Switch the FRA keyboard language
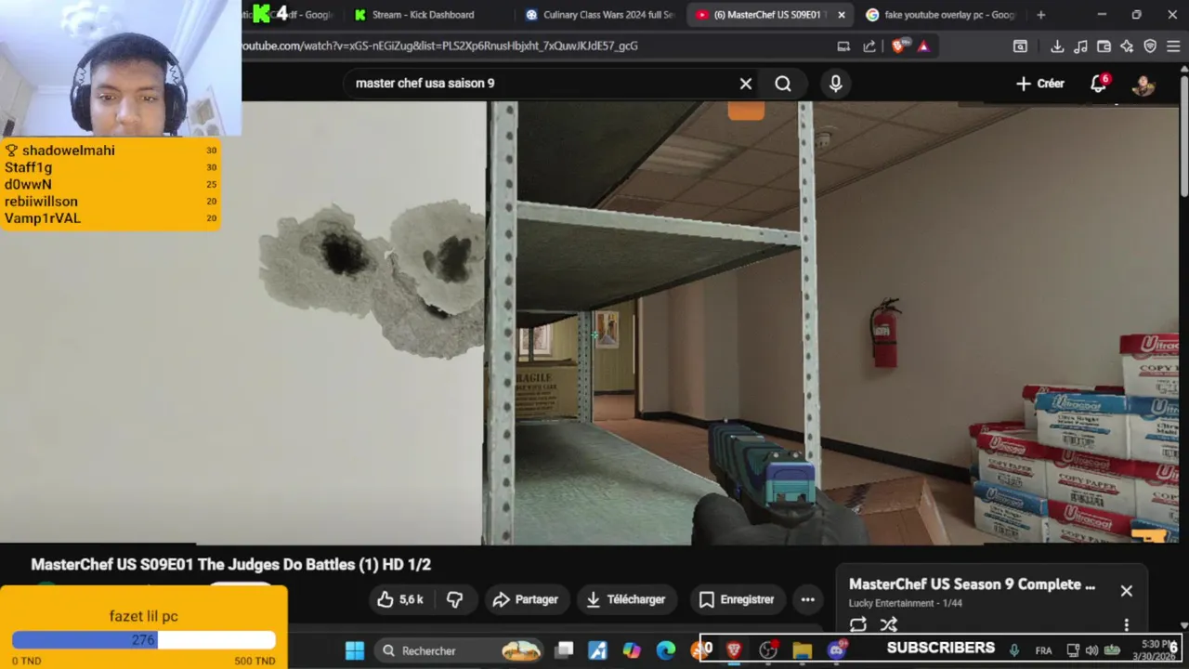 coord(1043,650)
